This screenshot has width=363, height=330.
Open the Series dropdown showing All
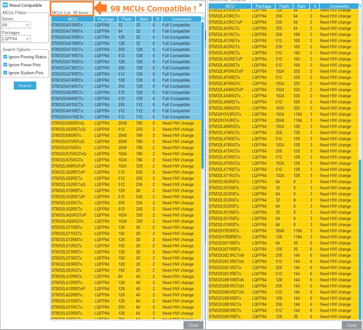(x=16, y=25)
